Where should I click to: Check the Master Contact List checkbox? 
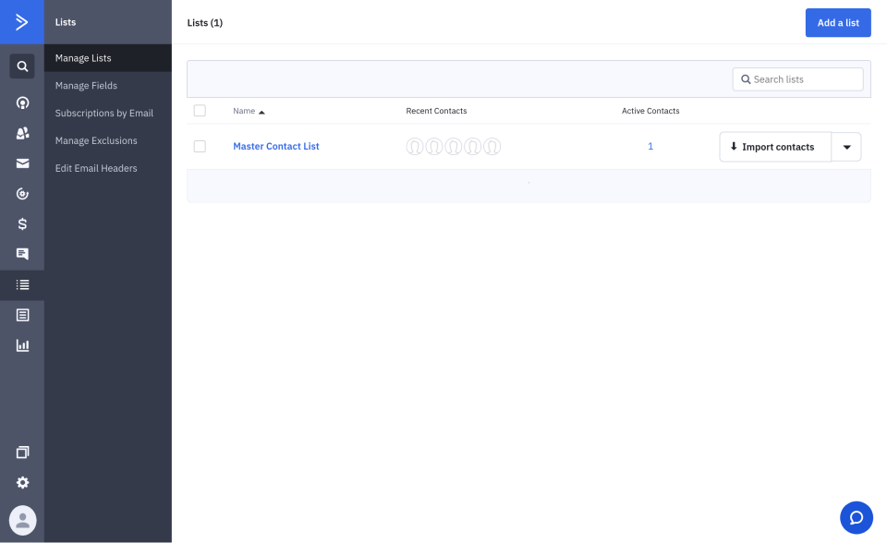(200, 147)
